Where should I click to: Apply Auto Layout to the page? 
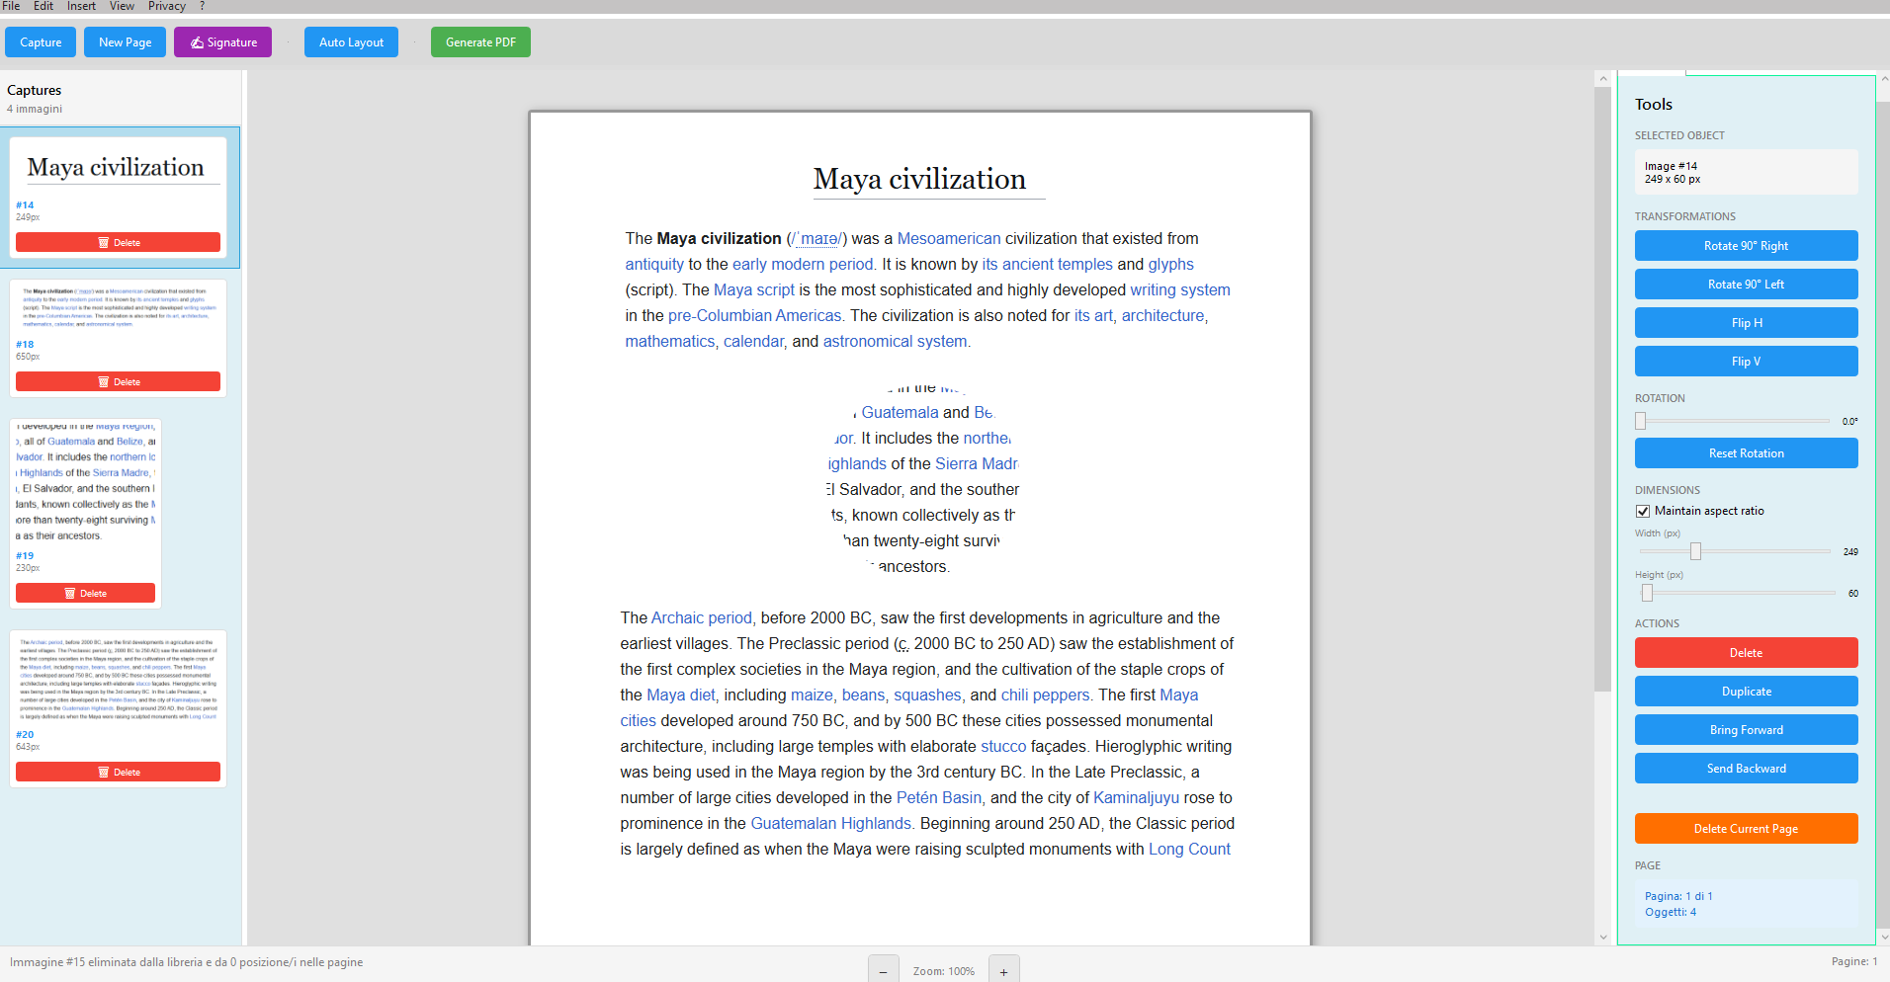click(x=351, y=41)
